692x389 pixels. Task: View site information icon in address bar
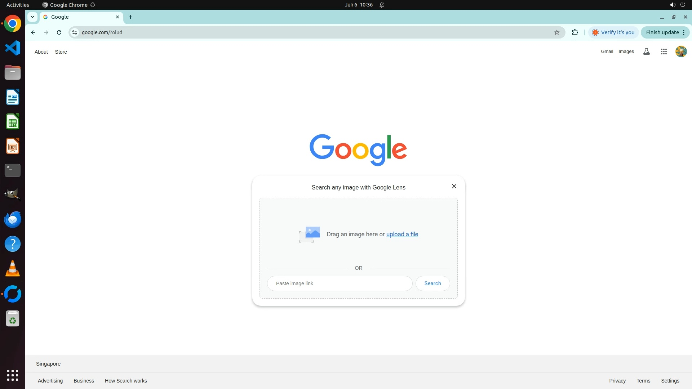click(75, 32)
